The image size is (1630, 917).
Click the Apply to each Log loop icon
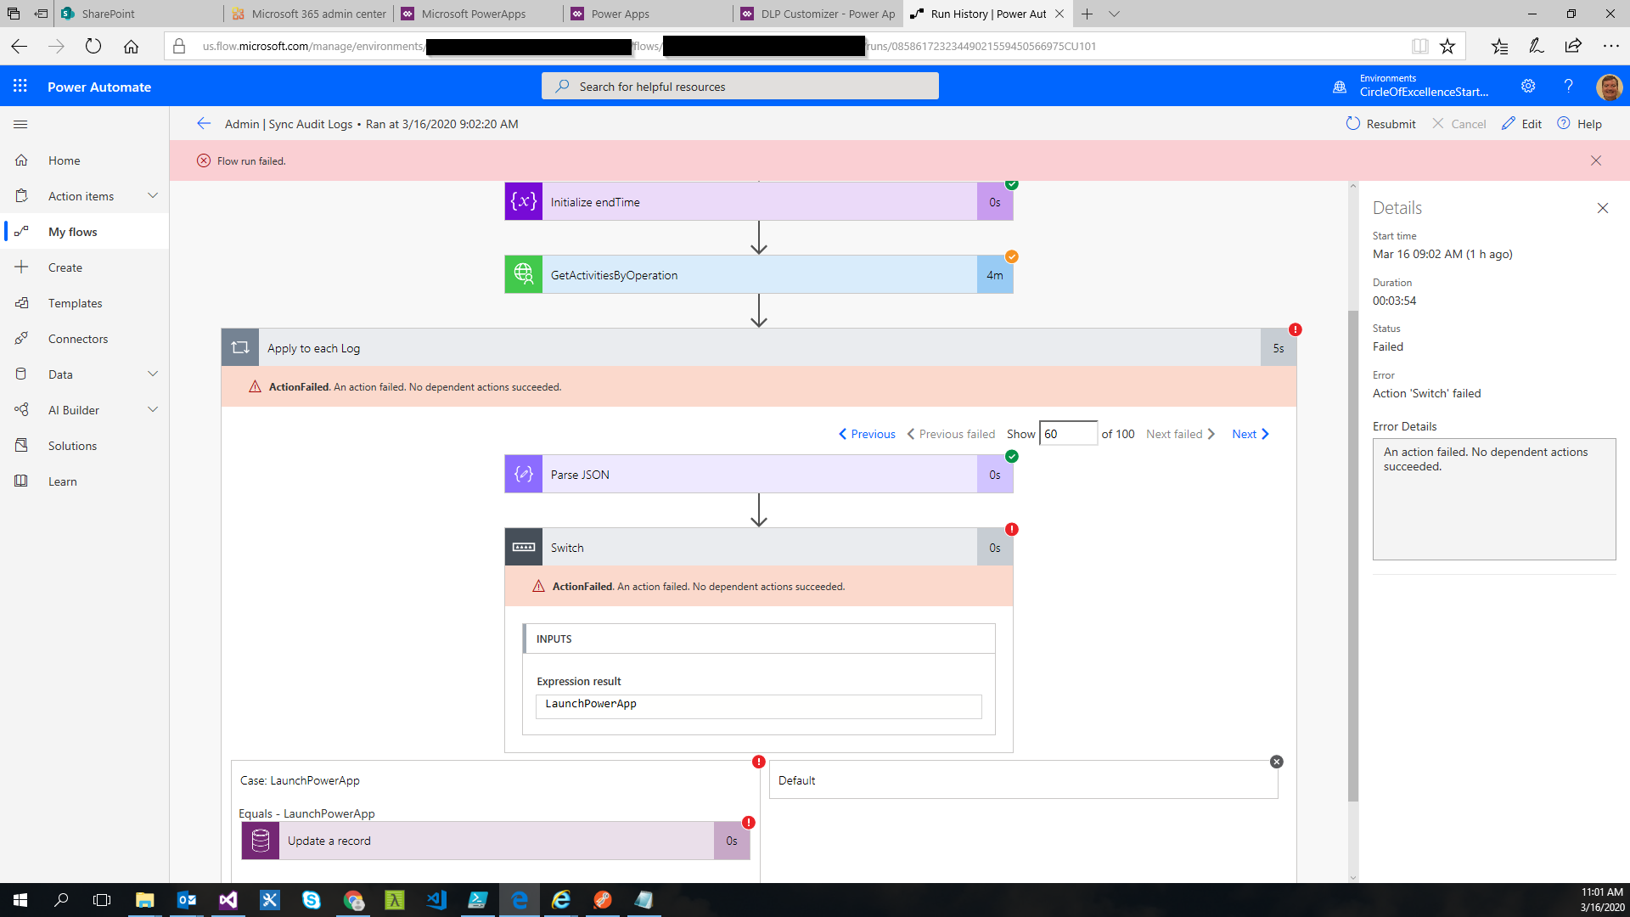pyautogui.click(x=240, y=347)
